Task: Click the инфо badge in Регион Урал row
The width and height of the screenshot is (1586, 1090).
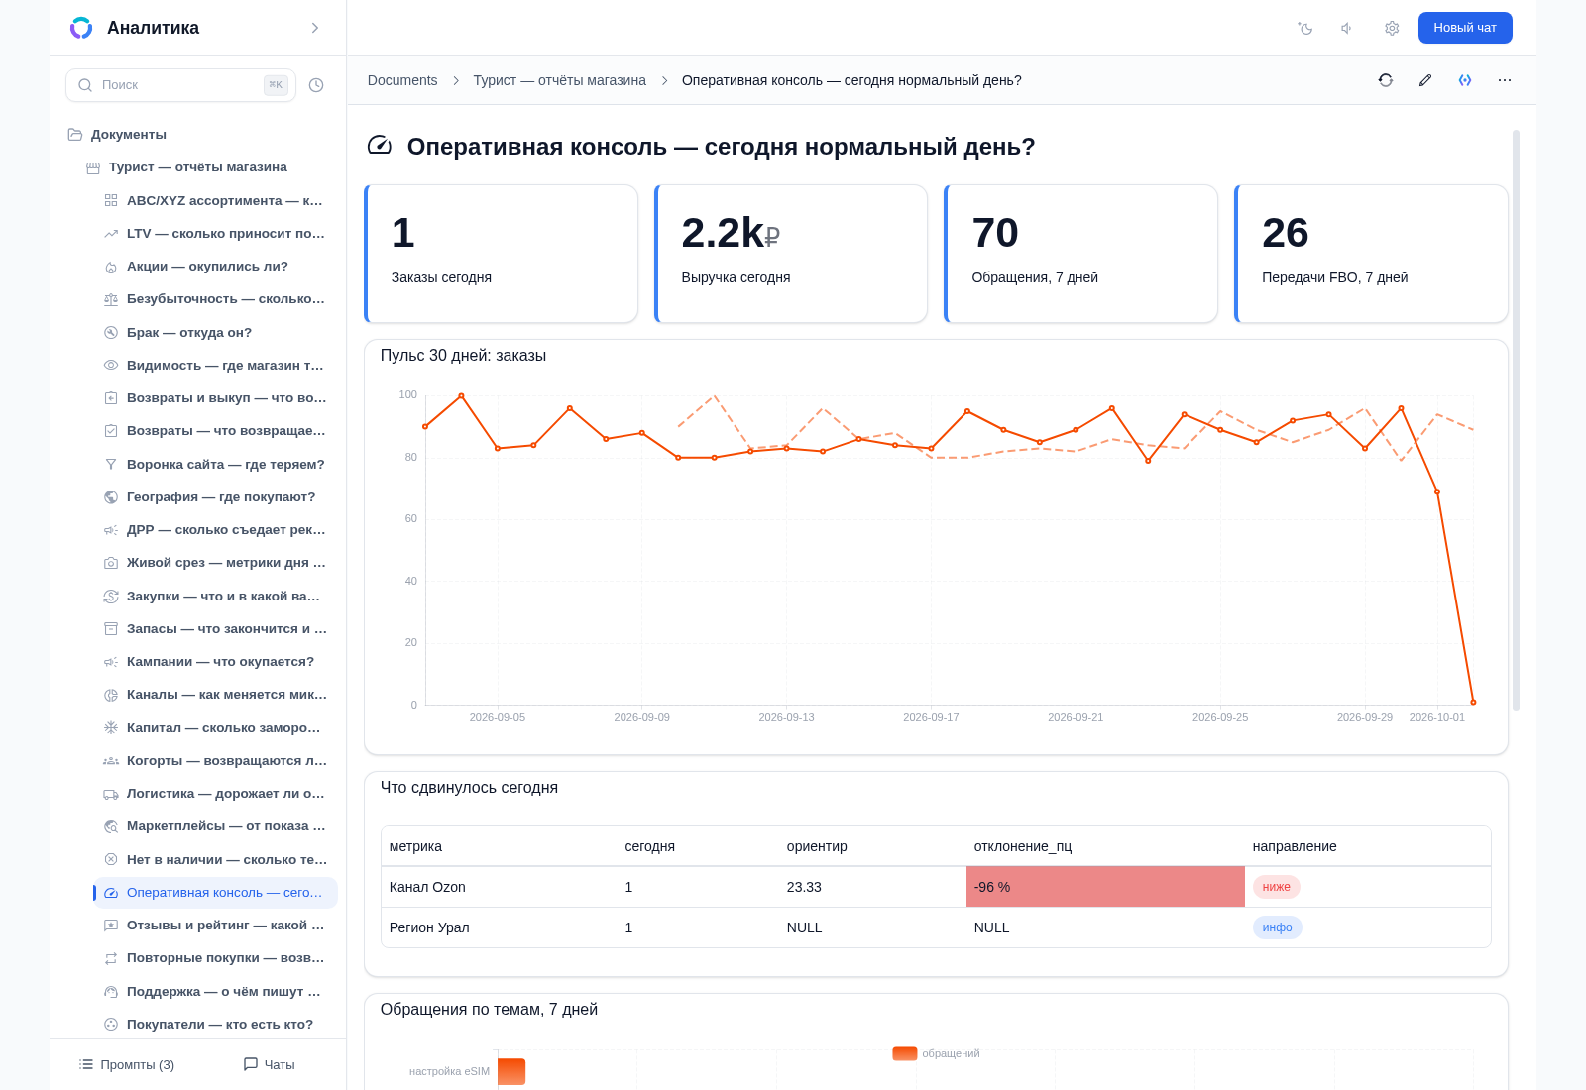Action: pos(1278,927)
